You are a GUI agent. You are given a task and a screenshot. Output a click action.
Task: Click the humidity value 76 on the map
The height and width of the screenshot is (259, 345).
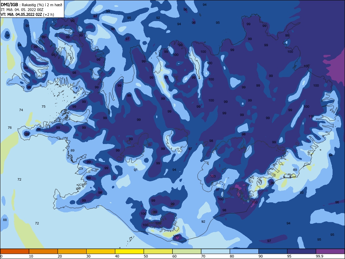pos(10,127)
